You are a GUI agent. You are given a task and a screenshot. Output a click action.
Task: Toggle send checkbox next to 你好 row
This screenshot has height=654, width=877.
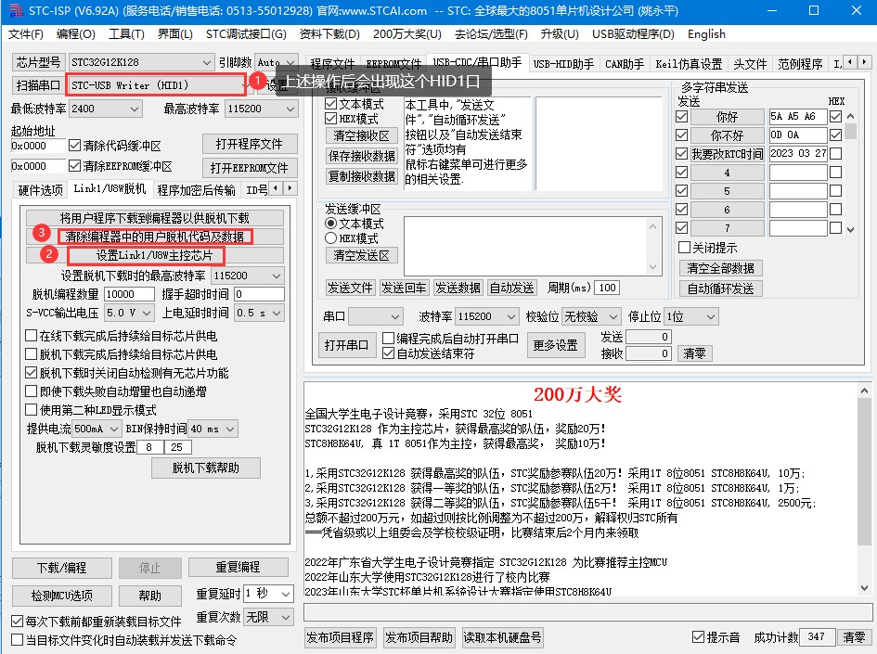(682, 116)
